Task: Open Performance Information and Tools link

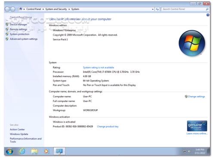Action: pyautogui.click(x=25, y=140)
